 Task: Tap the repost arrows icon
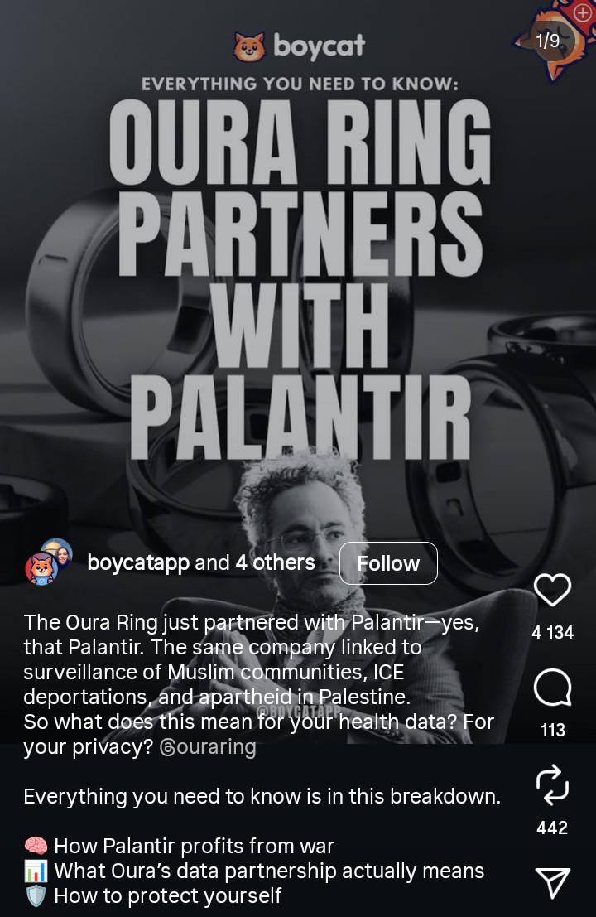tap(552, 783)
